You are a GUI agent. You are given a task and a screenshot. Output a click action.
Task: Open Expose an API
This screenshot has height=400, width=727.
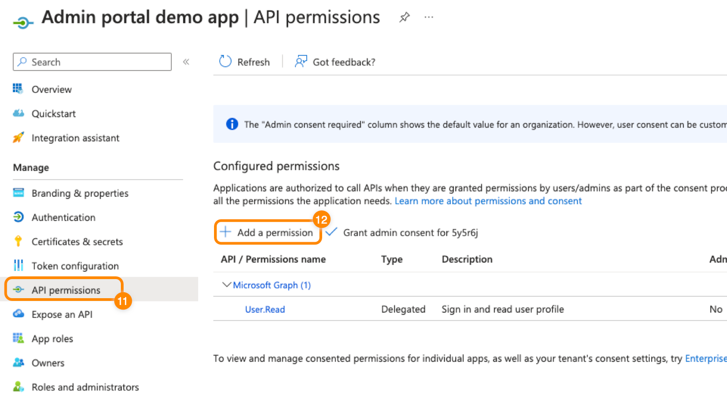(x=62, y=314)
